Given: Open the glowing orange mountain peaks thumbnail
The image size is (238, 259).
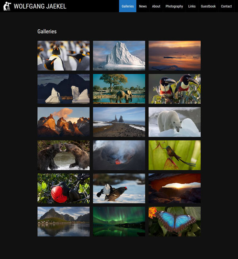Looking at the screenshot, I should point(63,122).
